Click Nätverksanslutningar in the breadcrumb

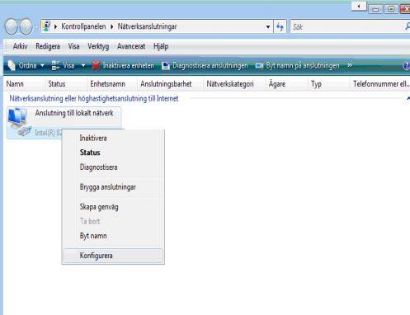pos(147,26)
